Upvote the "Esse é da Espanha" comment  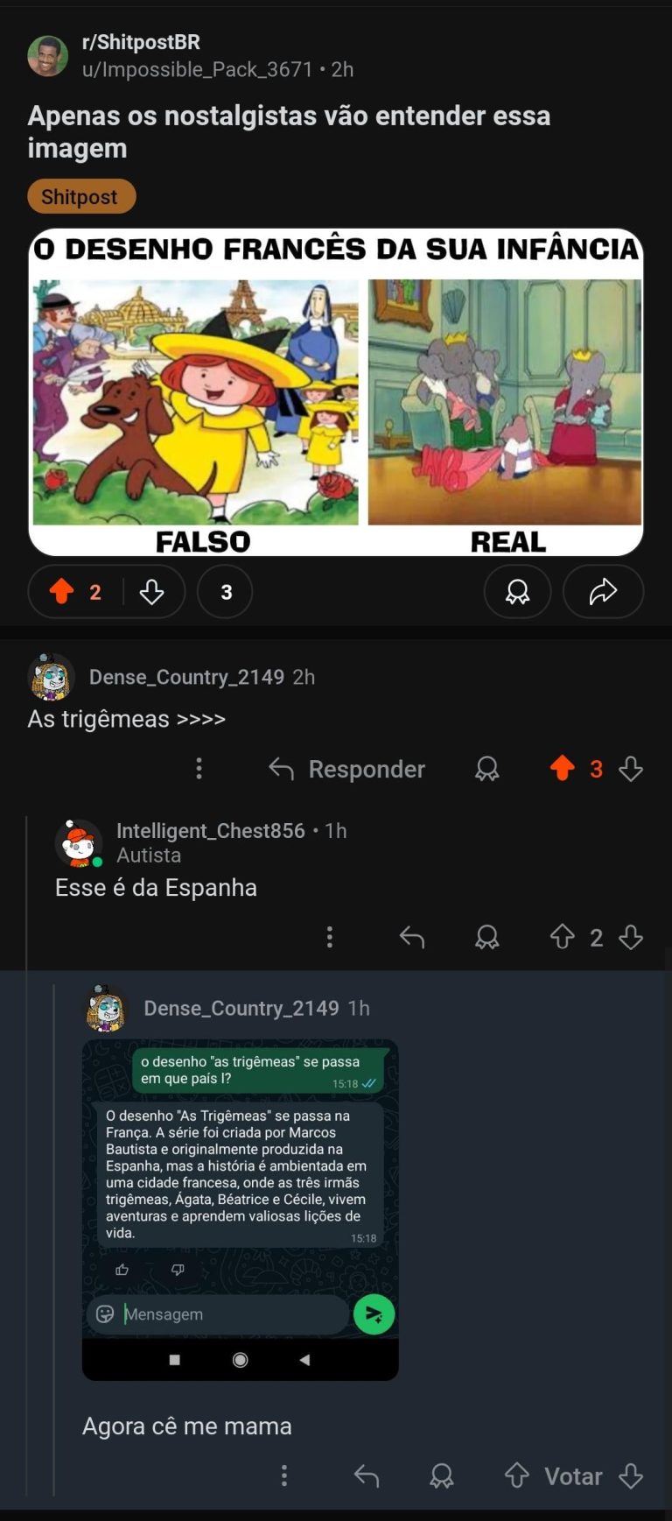563,937
